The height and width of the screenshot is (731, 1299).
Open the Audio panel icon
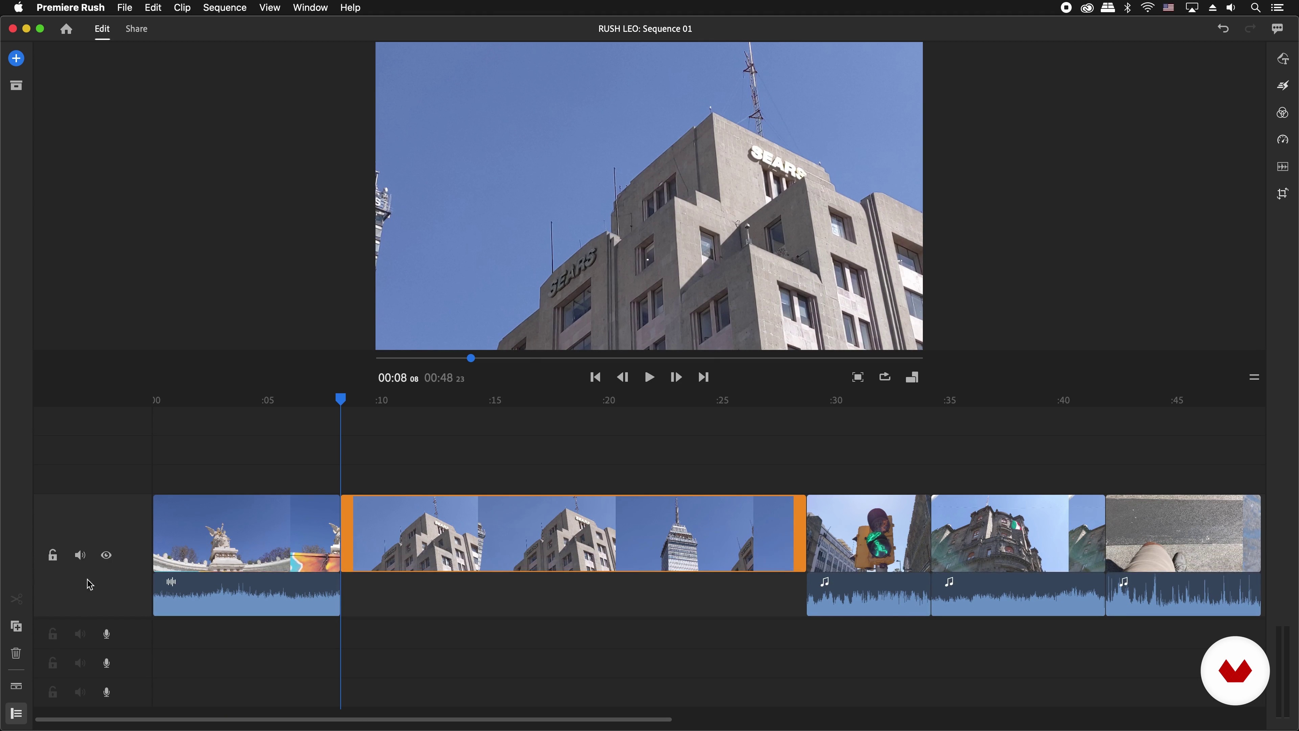coord(1283,167)
